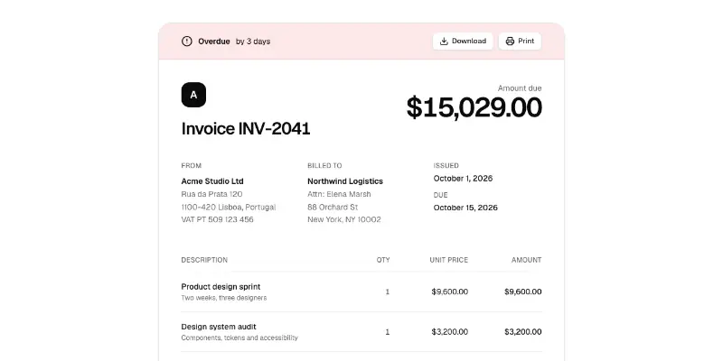Click "Two weeks, three designers" subtext
Screen dimensions: 723x361
[x=223, y=298]
